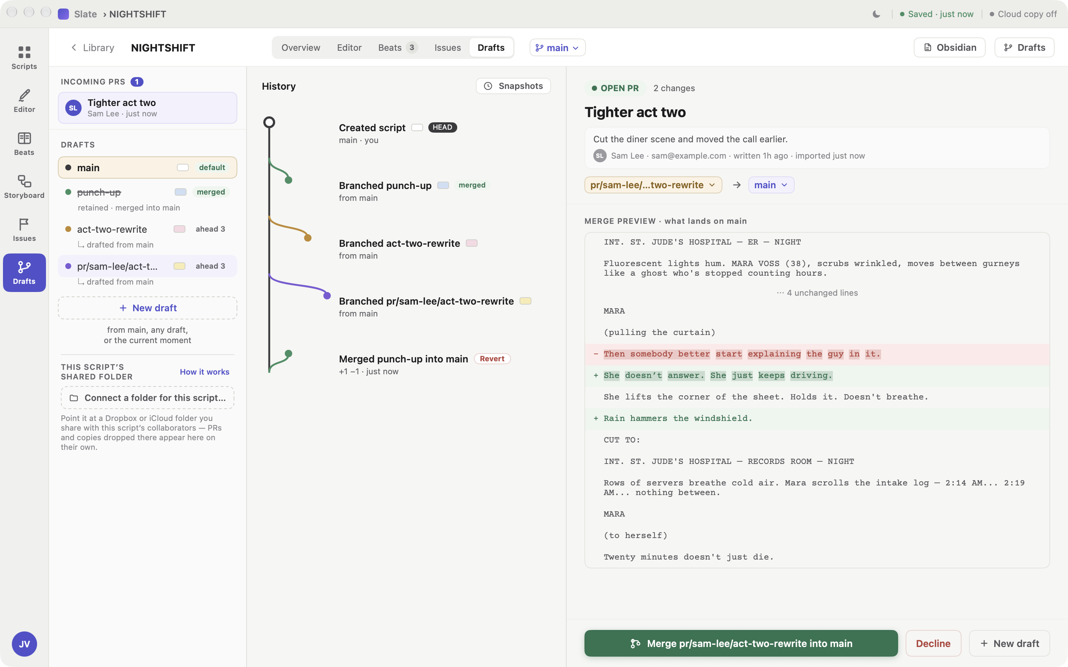Click swatch next to Branched punch-up entry
This screenshot has height=667, width=1068.
(x=443, y=185)
